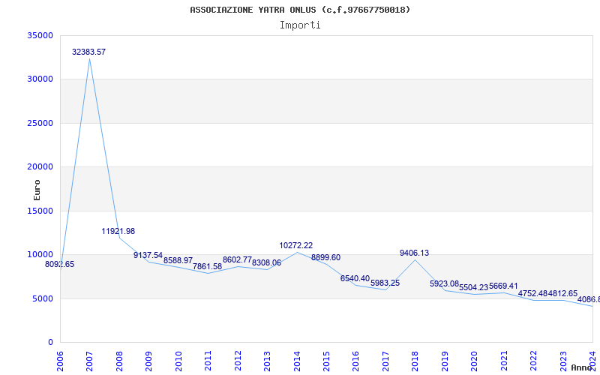Click x-axis year 2022
This screenshot has width=600, height=375.
[533, 361]
